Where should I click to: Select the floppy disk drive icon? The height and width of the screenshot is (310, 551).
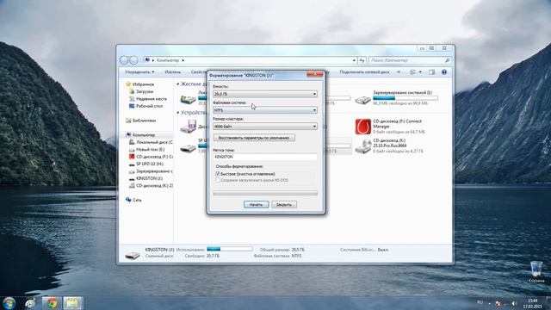click(x=188, y=127)
